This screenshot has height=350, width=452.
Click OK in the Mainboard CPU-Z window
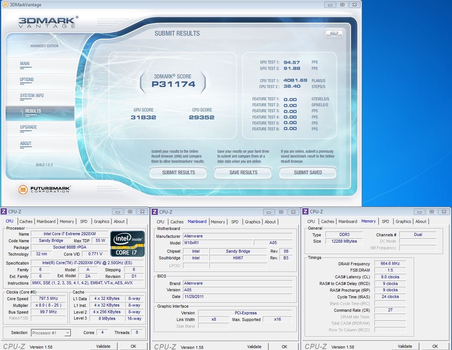tap(285, 347)
